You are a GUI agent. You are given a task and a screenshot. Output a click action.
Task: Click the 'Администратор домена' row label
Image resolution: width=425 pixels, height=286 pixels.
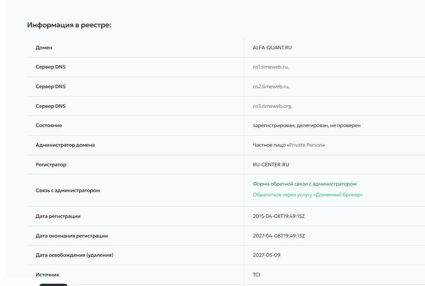click(x=65, y=145)
